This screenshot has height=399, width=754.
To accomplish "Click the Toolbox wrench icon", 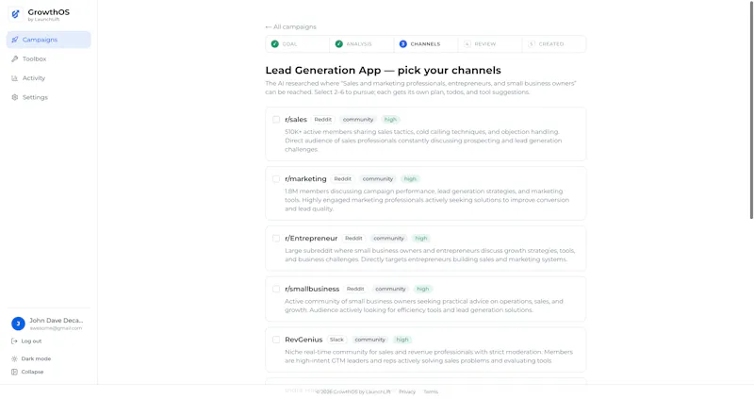I will [x=15, y=58].
